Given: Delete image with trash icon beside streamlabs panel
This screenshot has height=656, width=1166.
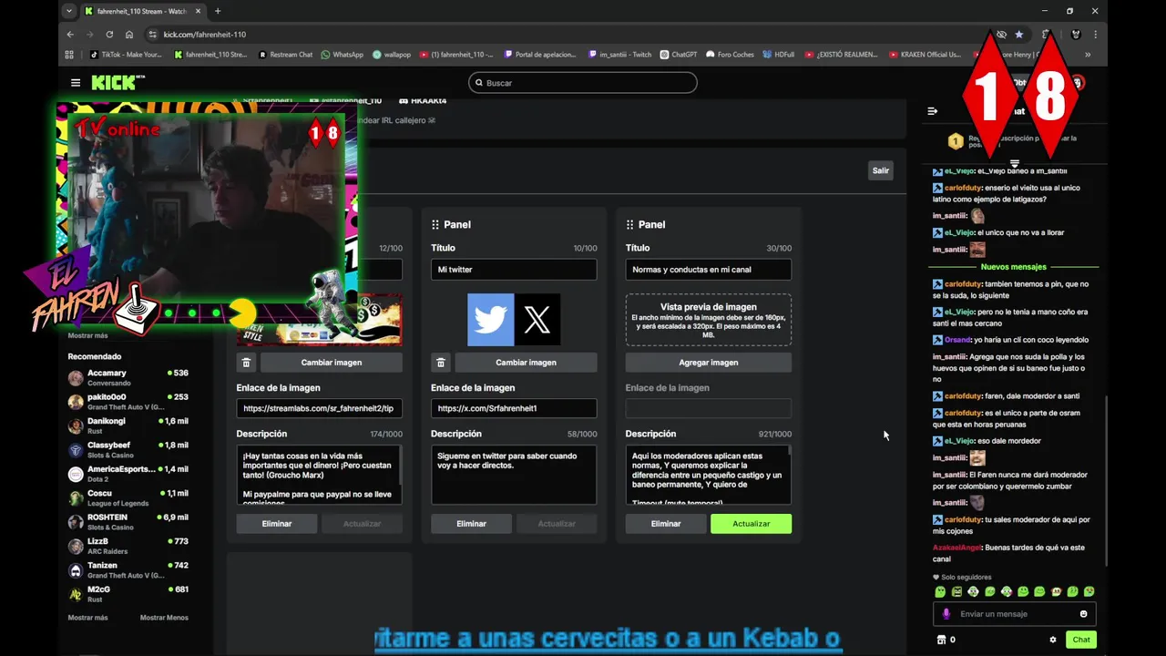Looking at the screenshot, I should tap(246, 363).
